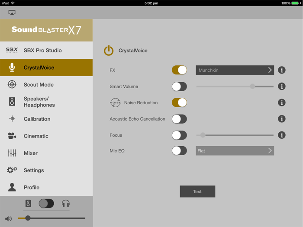The image size is (303, 227).
Task: Open the Flat Mic EQ preset dropdown
Action: pyautogui.click(x=235, y=151)
